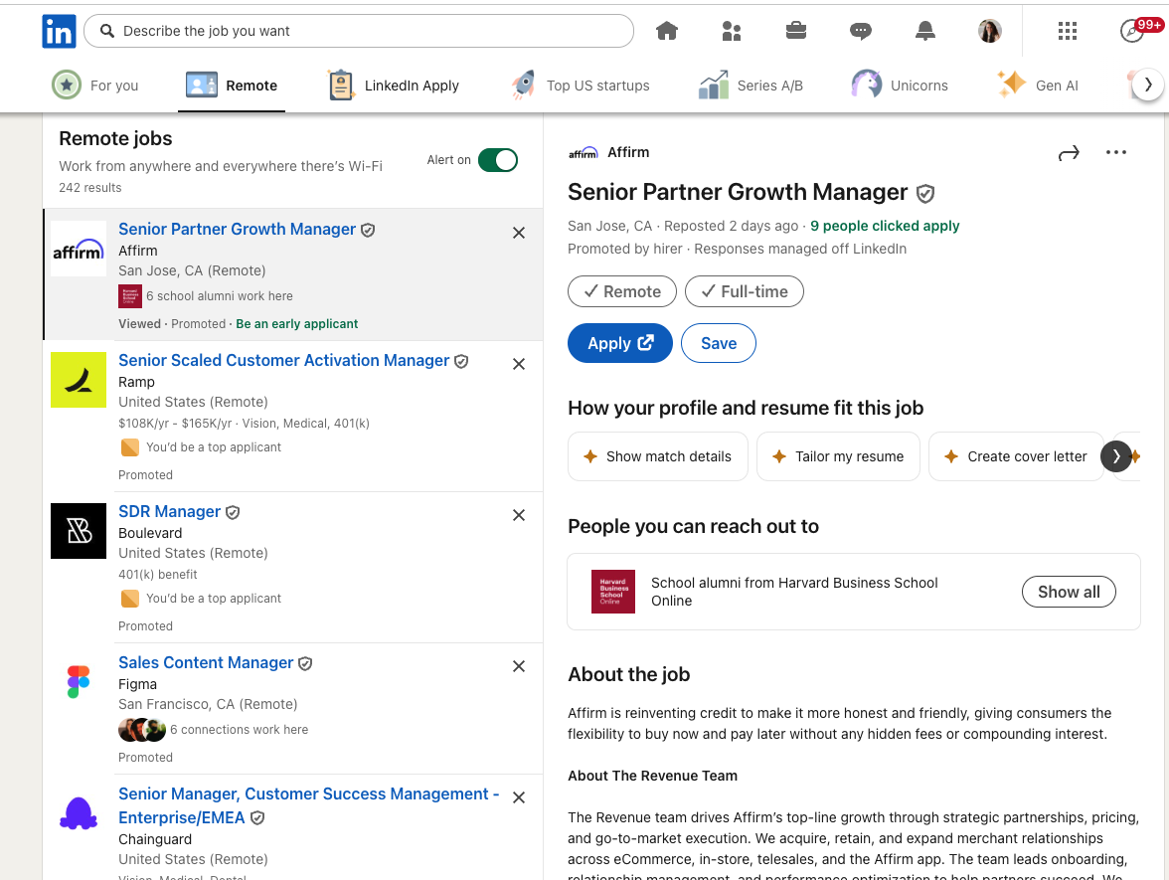Click Show match details
The height and width of the screenshot is (880, 1169).
[658, 456]
